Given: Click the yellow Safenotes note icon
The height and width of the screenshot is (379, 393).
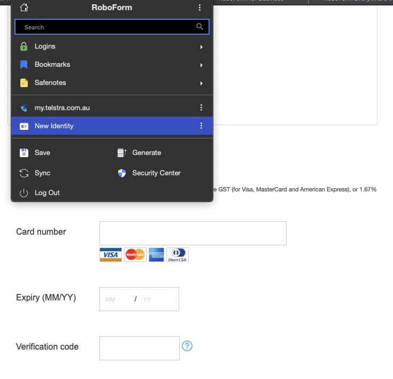Looking at the screenshot, I should (x=24, y=83).
